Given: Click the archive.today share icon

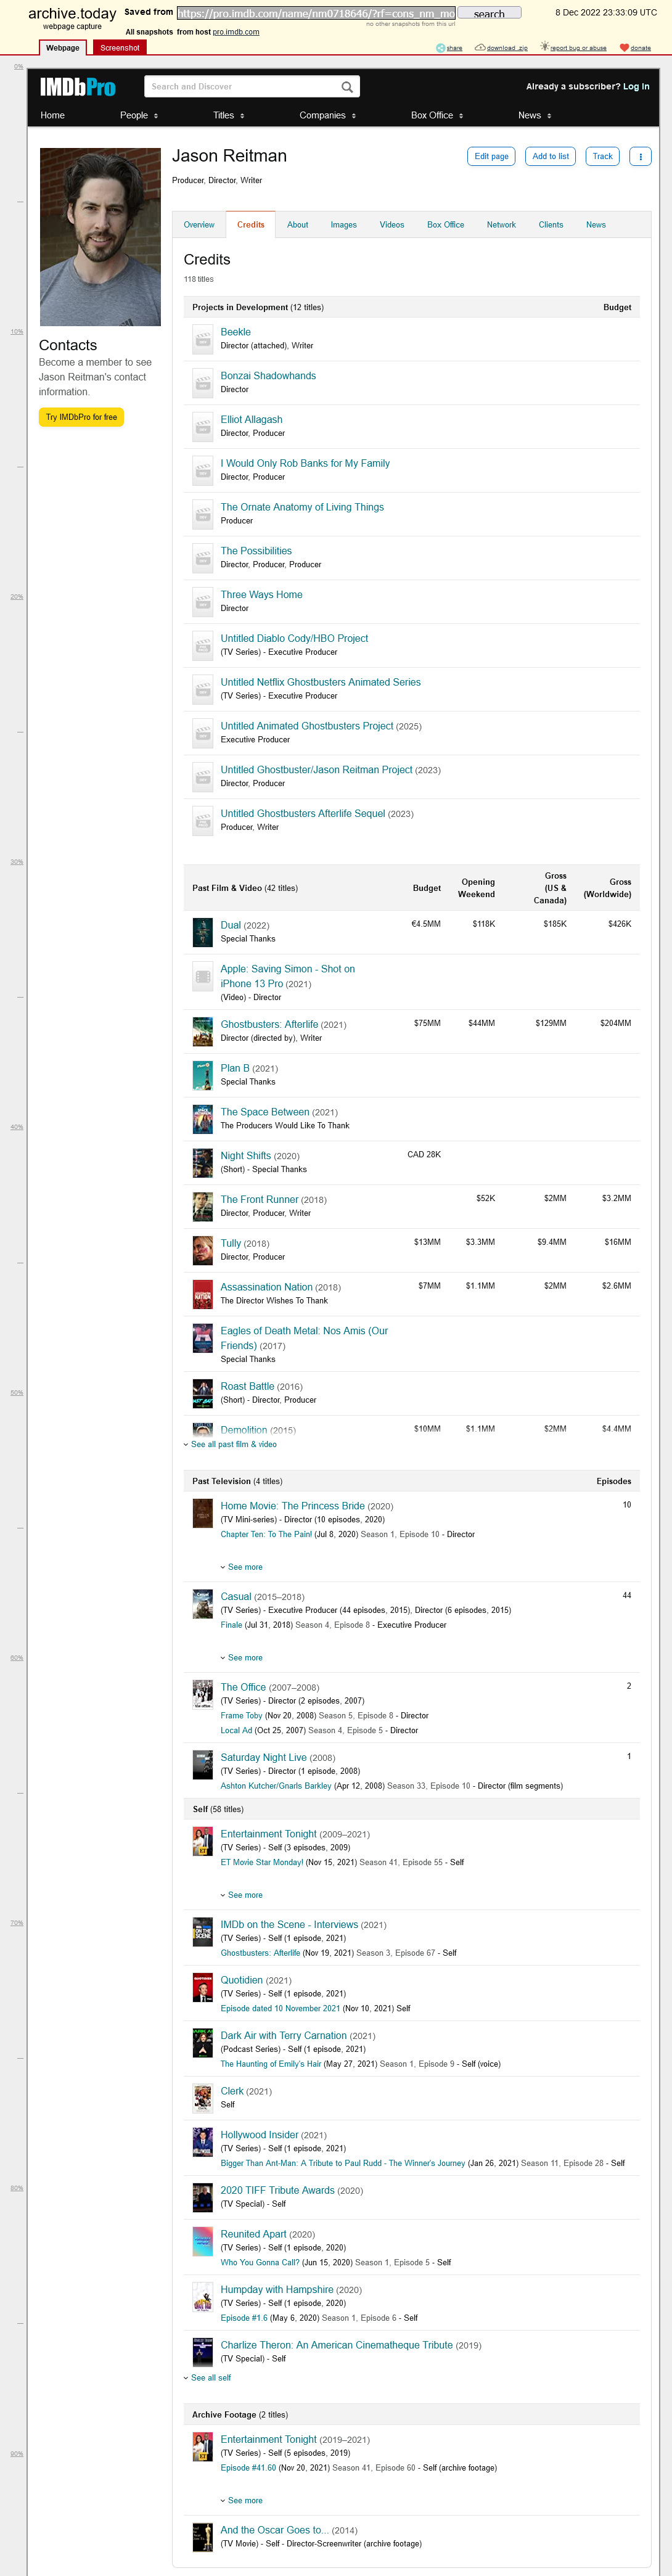Looking at the screenshot, I should pyautogui.click(x=441, y=48).
